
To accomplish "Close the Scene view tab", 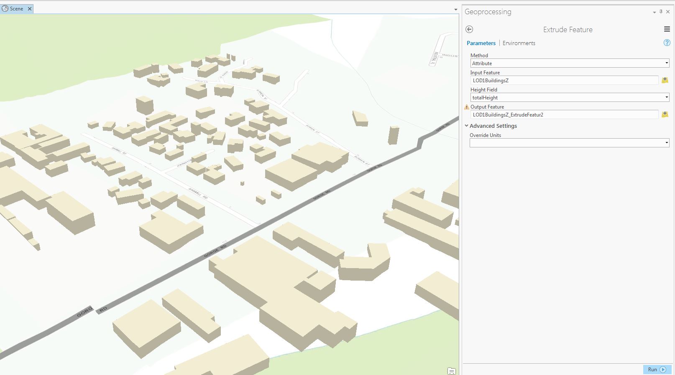I will tap(30, 9).
